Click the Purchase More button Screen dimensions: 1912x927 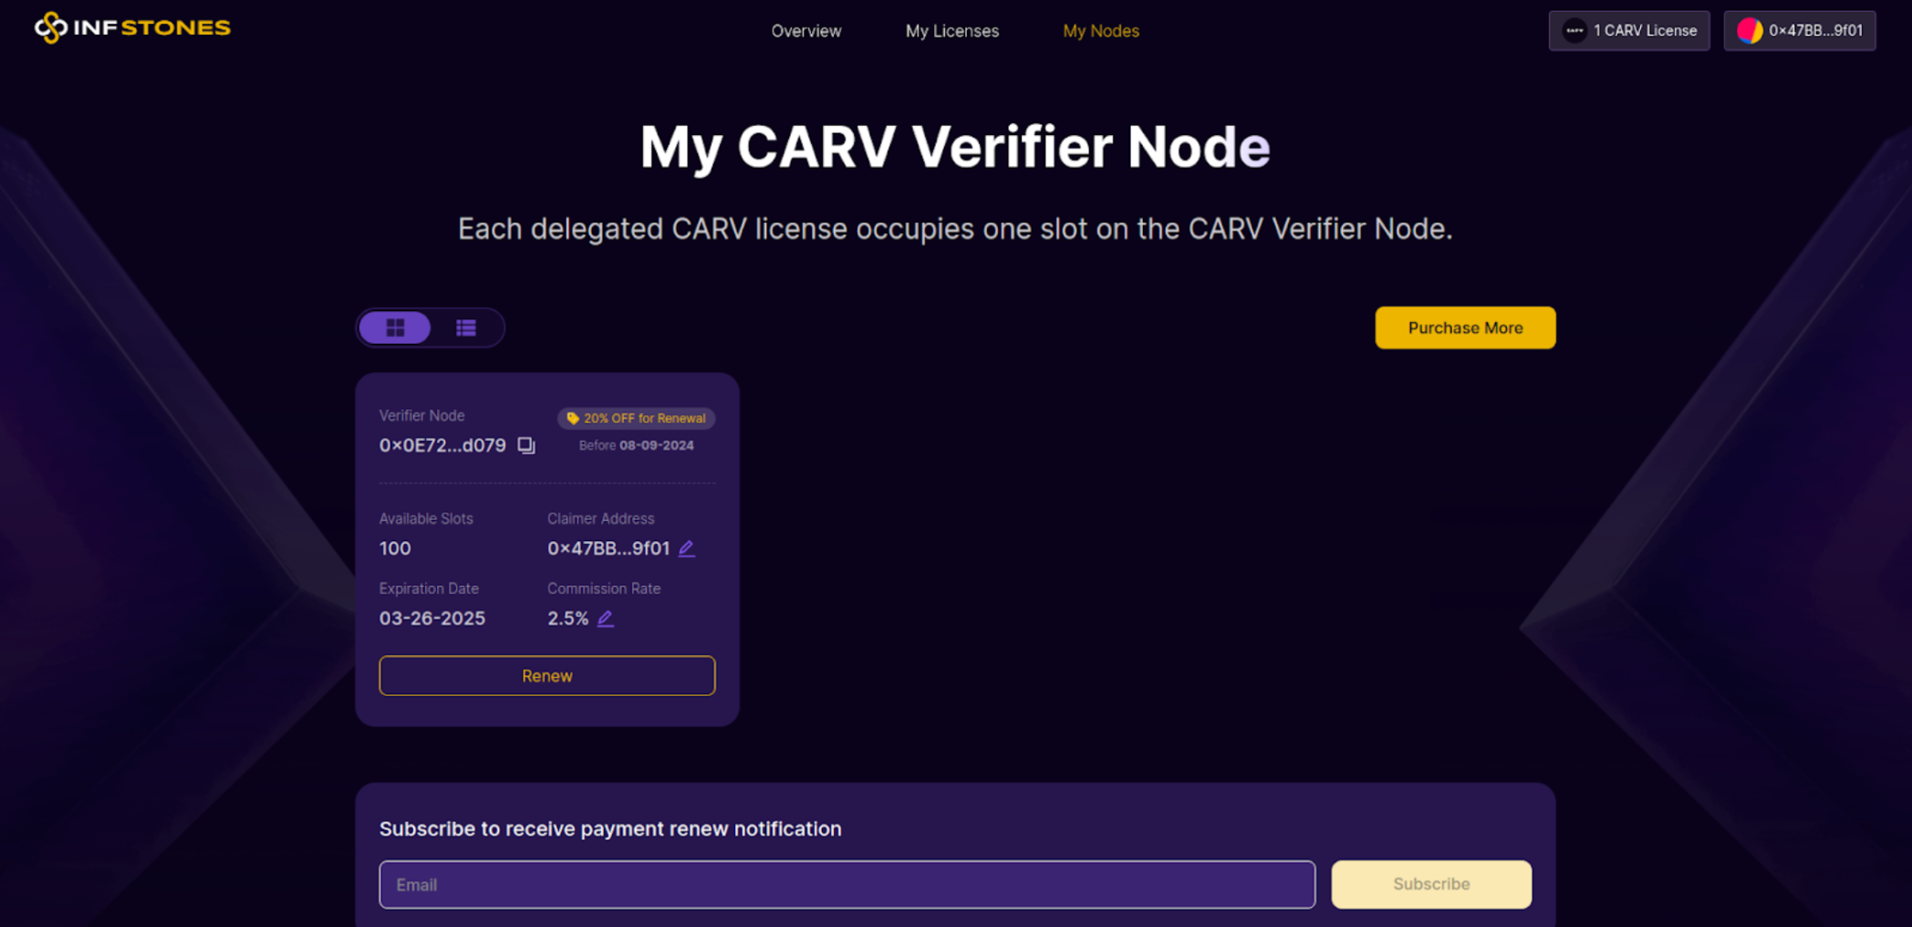[1465, 328]
